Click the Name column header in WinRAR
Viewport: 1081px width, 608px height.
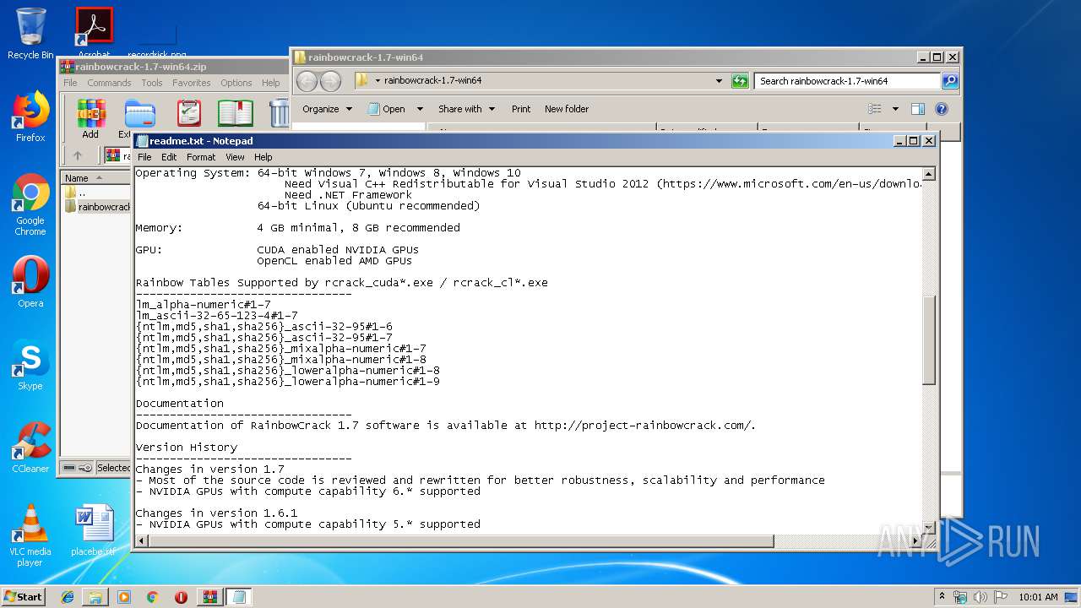[95, 178]
